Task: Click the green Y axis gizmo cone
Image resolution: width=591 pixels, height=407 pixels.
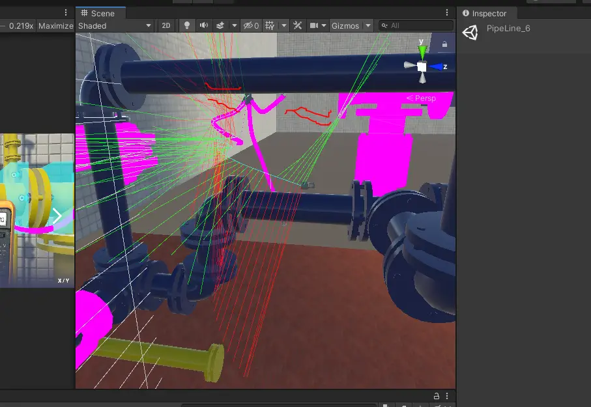Action: click(422, 49)
